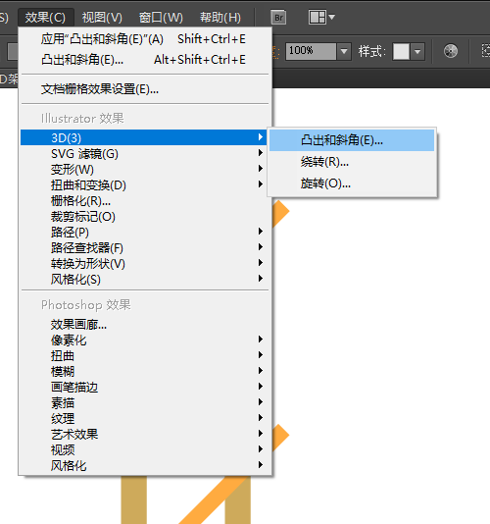The width and height of the screenshot is (490, 524).
Task: Expand the Photoshop 扭曲 submenu
Action: (143, 355)
